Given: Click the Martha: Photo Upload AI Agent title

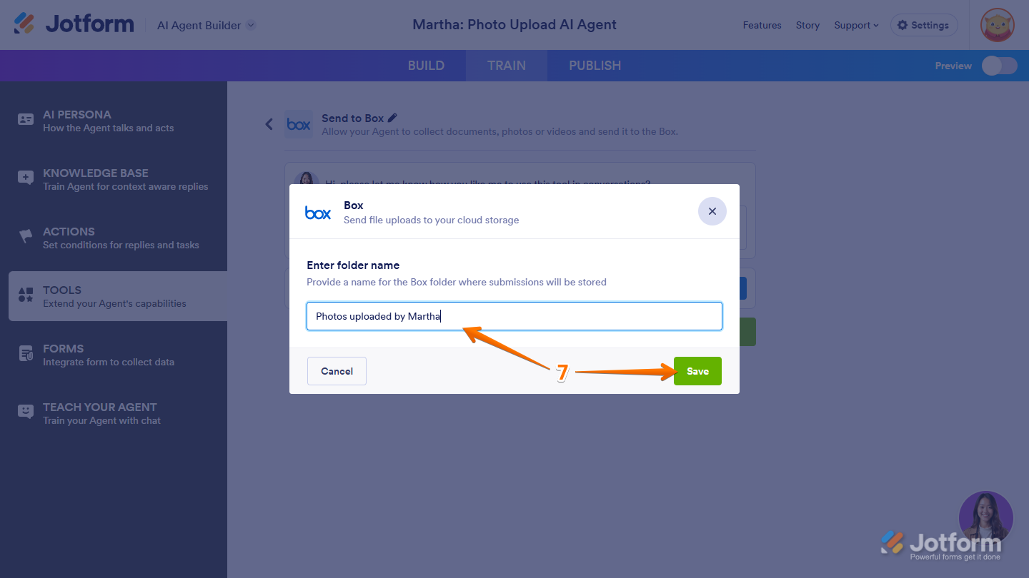Looking at the screenshot, I should pyautogui.click(x=514, y=25).
